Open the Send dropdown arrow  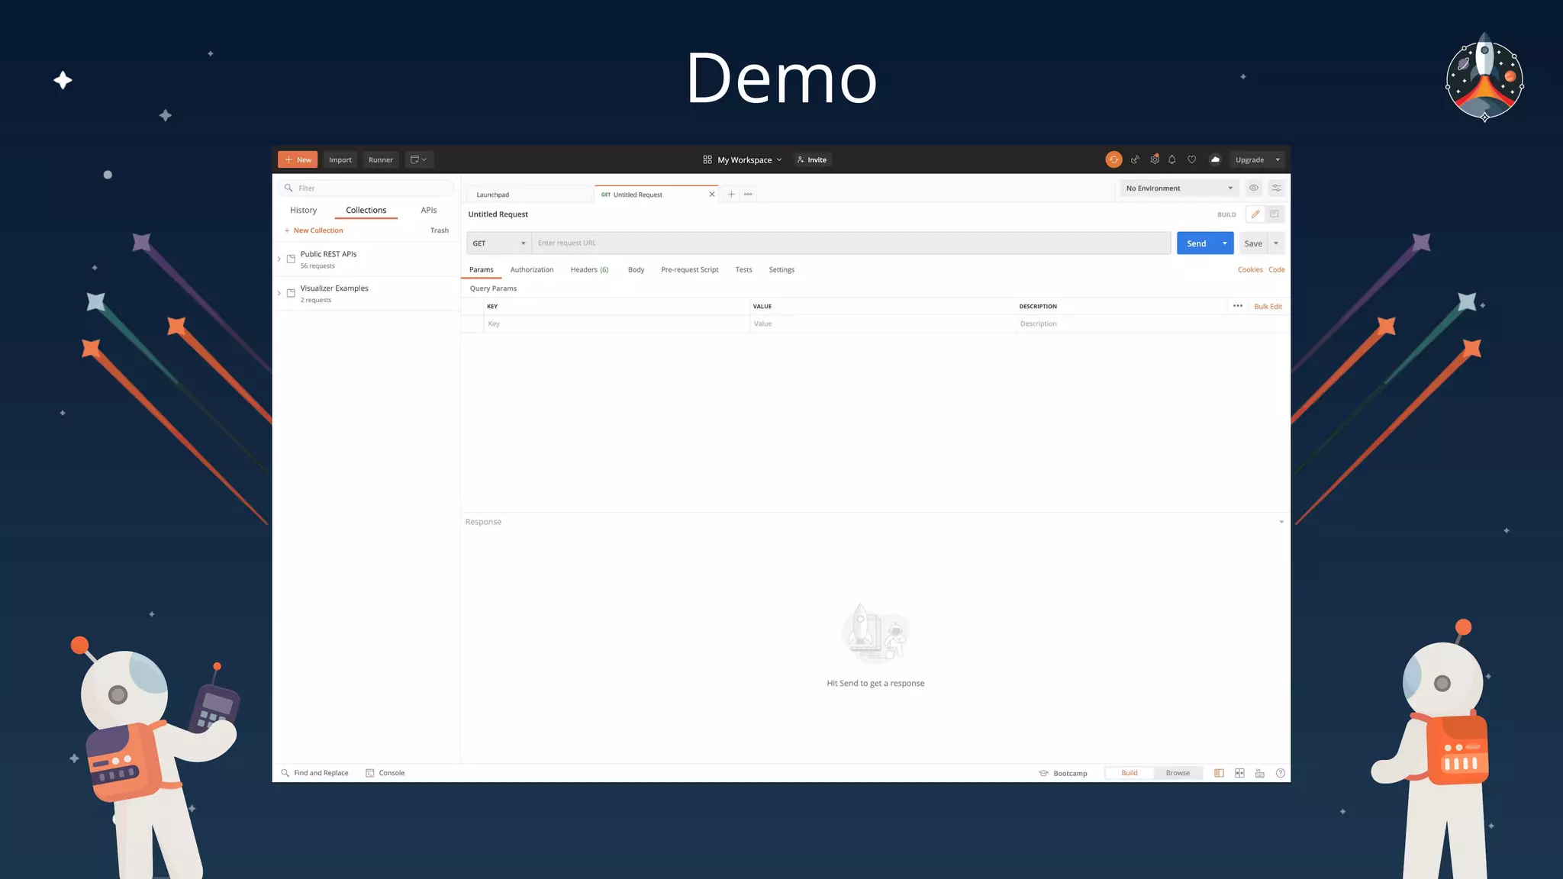coord(1225,243)
